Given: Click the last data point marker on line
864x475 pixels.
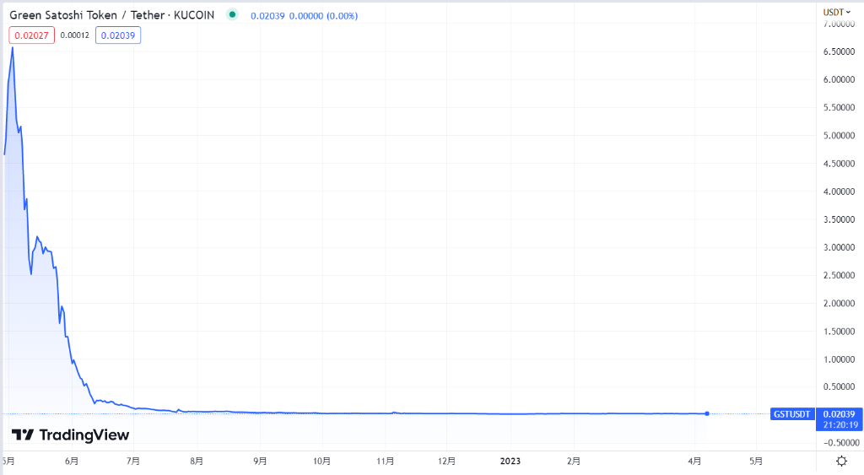Looking at the screenshot, I should coord(707,413).
